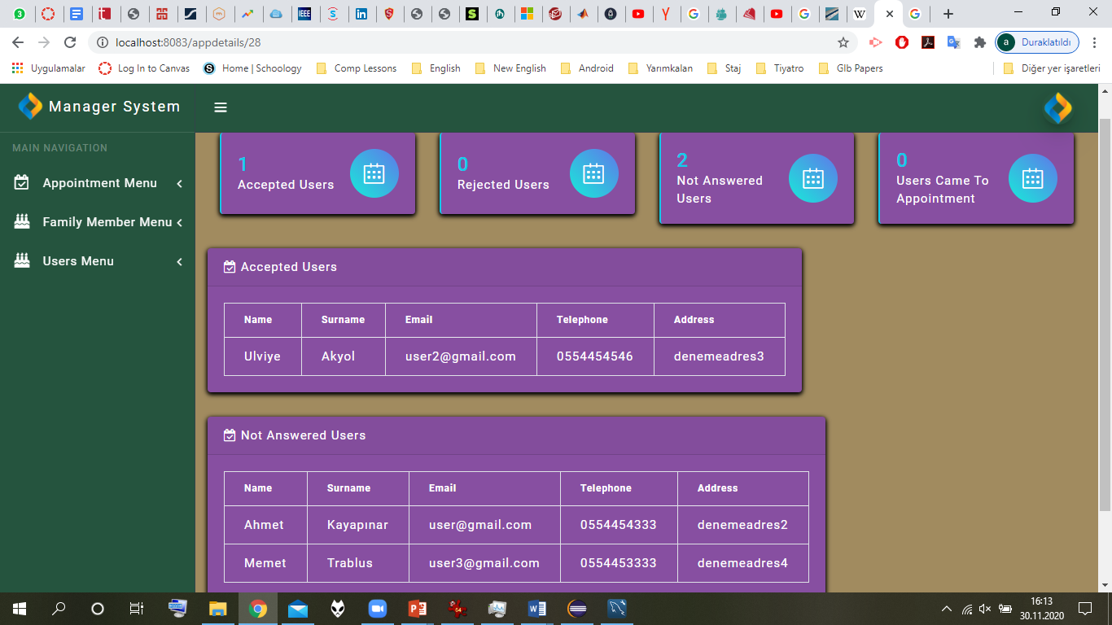Viewport: 1112px width, 625px height.
Task: Expand the Appointment Menu chevron
Action: tap(180, 184)
